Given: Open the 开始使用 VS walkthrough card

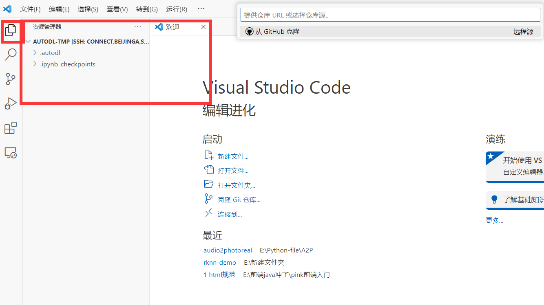Looking at the screenshot, I should pos(515,166).
